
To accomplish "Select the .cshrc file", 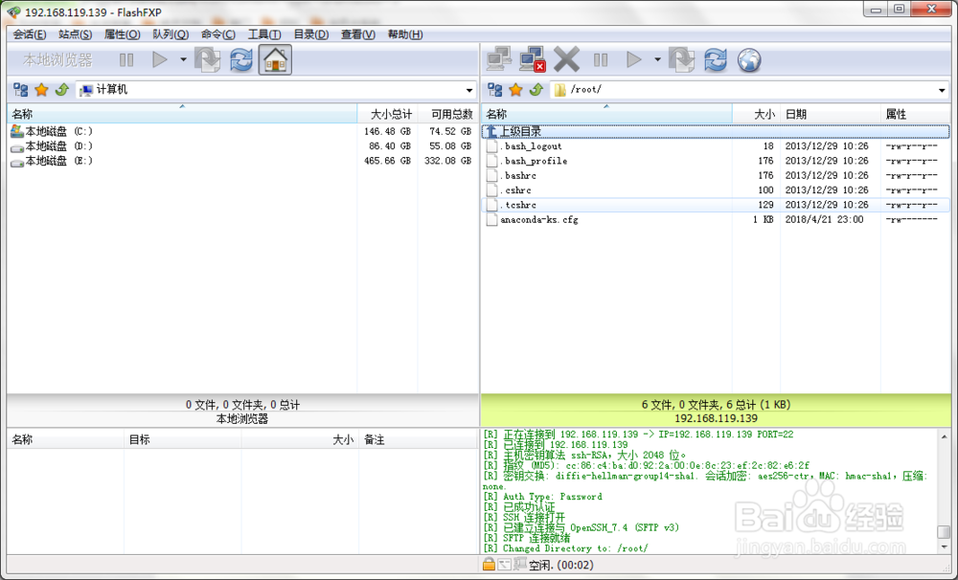I will click(716, 190).
